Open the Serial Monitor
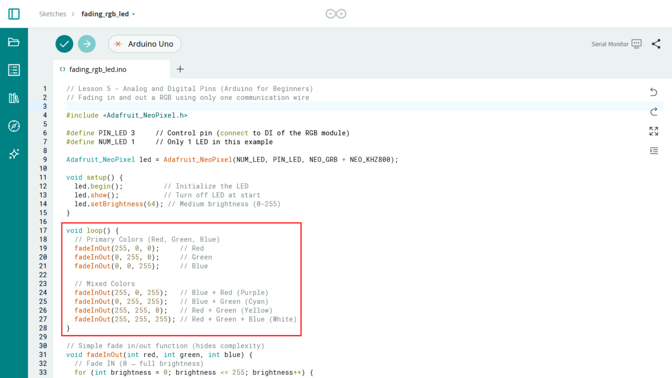This screenshot has height=378, width=672. point(616,44)
